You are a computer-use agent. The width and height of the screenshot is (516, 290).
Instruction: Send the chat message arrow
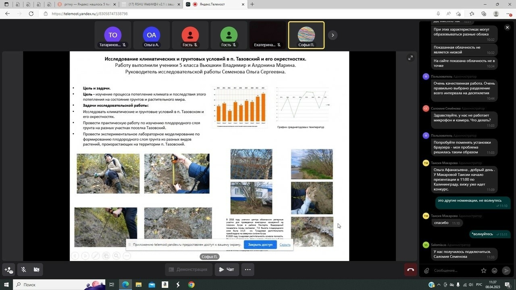[x=506, y=270]
